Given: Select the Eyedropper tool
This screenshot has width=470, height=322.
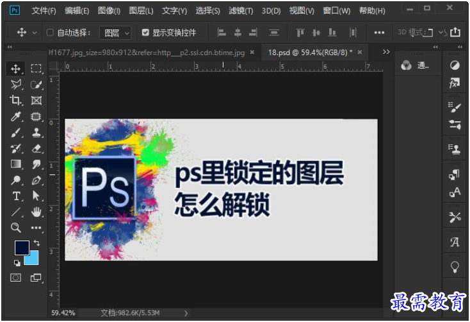Looking at the screenshot, I should (x=15, y=116).
